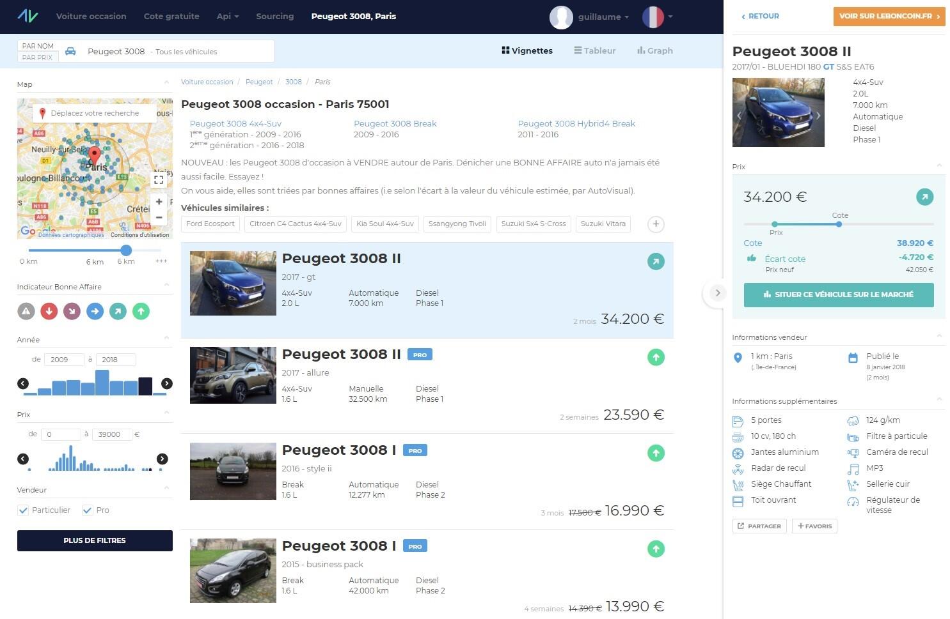Click the calendar icon by Publié le

click(853, 358)
